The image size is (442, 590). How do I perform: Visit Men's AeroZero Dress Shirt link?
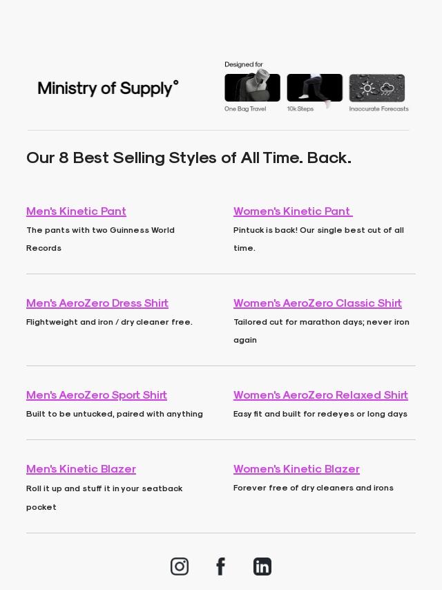click(x=97, y=303)
